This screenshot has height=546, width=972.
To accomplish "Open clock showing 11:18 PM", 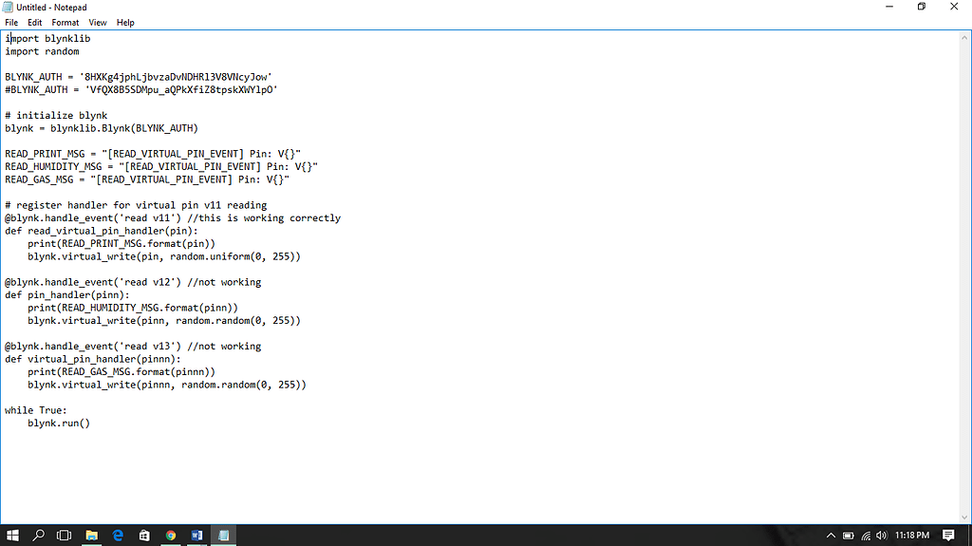I will [x=912, y=535].
